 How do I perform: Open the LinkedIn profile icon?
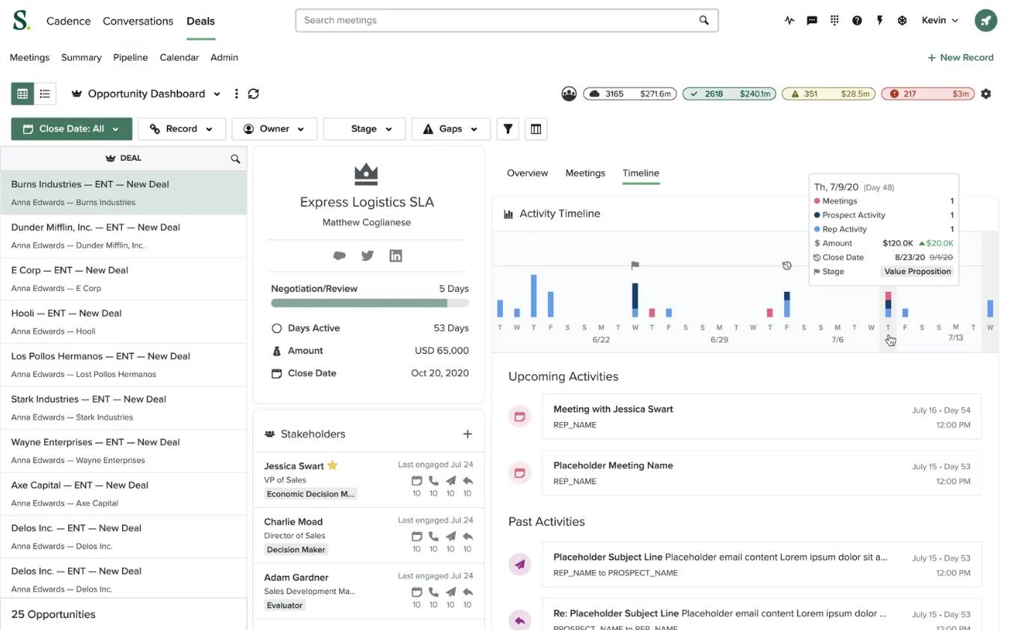pyautogui.click(x=396, y=256)
